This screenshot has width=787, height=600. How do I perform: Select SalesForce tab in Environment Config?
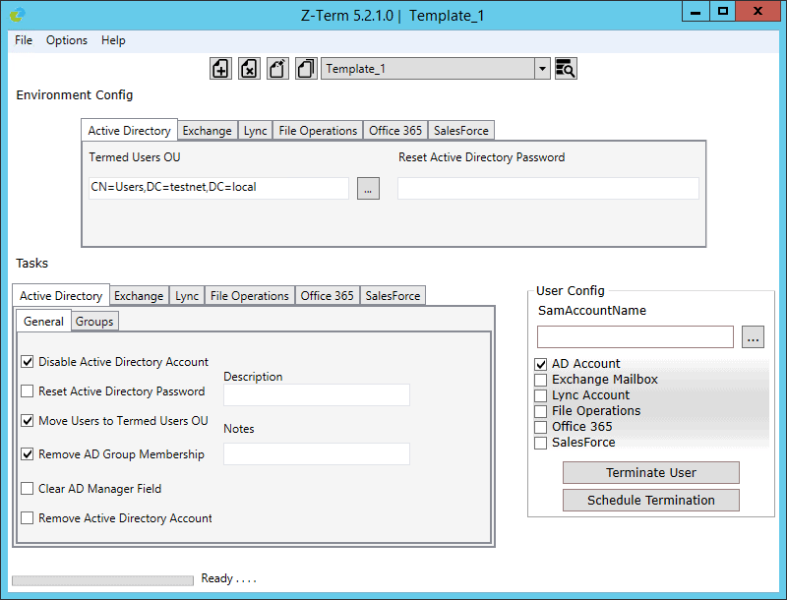click(461, 131)
